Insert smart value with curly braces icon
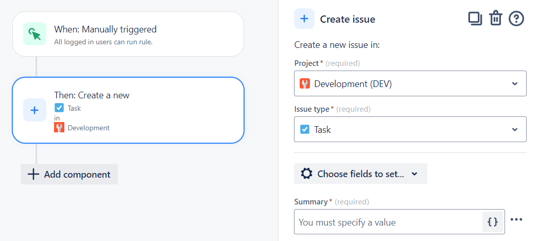538x241 pixels. point(493,222)
